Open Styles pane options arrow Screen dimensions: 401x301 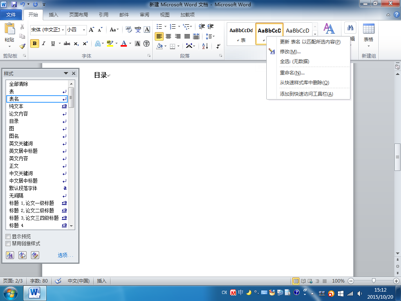pyautogui.click(x=66, y=73)
